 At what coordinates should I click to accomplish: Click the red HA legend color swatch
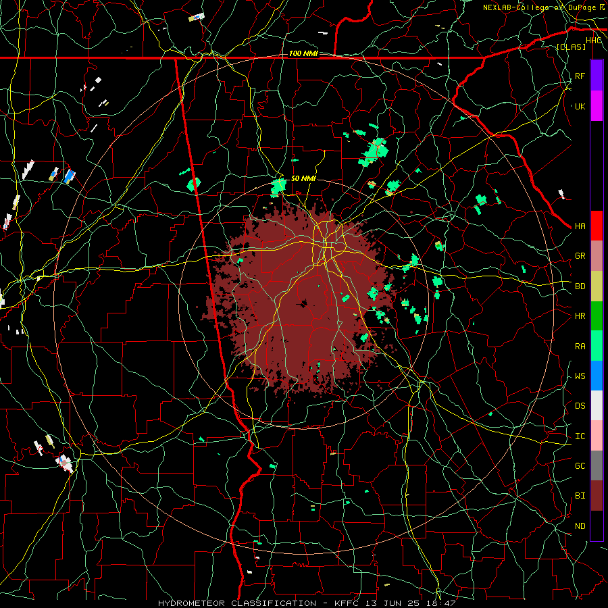[597, 226]
